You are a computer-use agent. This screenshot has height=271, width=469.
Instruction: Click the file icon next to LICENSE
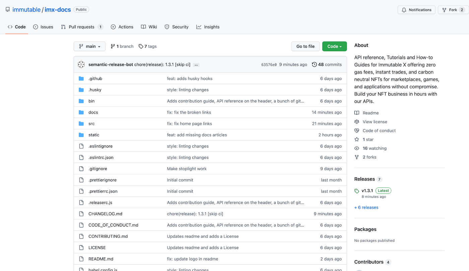(x=81, y=248)
